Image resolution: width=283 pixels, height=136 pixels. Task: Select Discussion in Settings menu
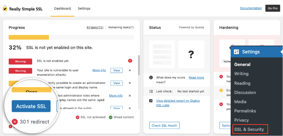point(245,92)
